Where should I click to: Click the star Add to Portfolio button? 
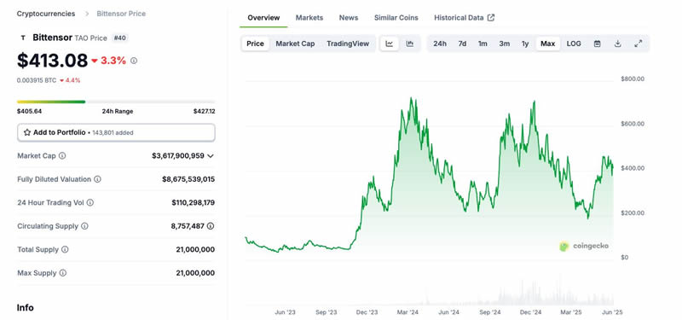tap(116, 132)
